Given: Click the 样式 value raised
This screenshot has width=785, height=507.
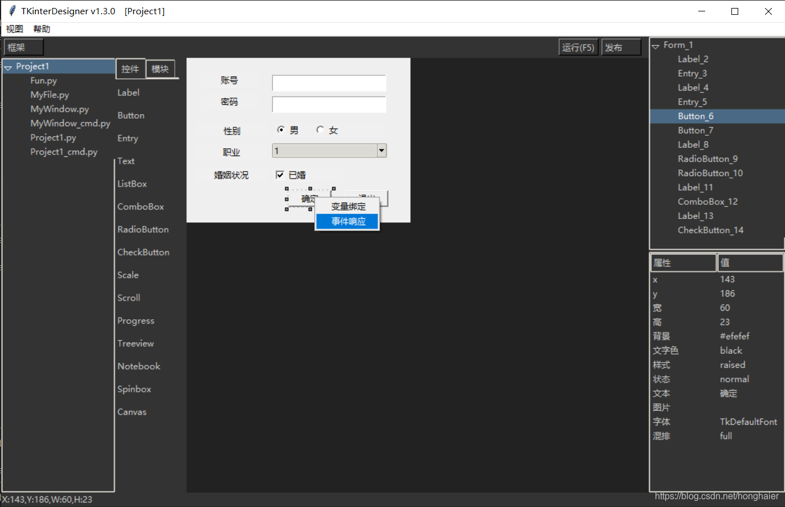Looking at the screenshot, I should (733, 365).
